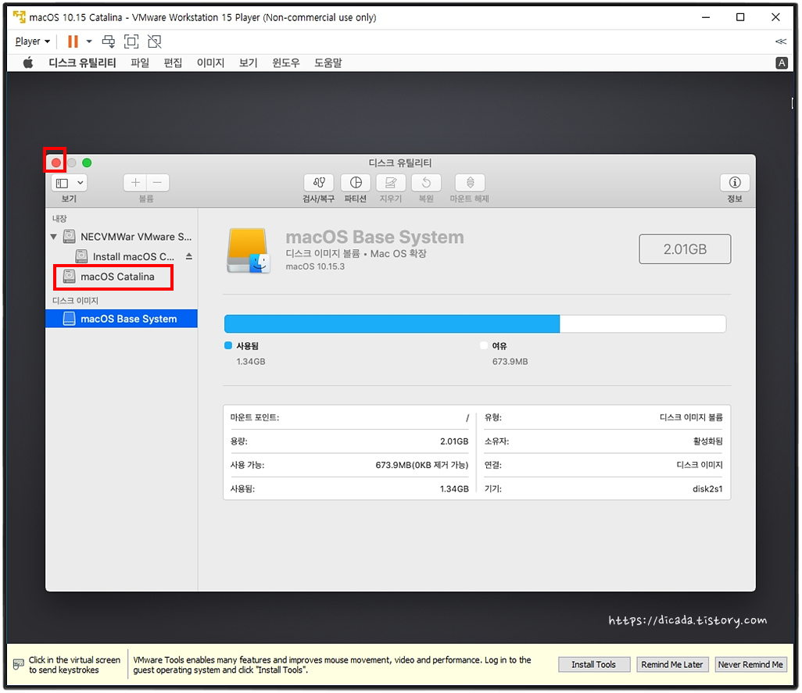Click the macOS 10.15.3 version text
Viewport: 802px width, 693px height.
point(315,266)
